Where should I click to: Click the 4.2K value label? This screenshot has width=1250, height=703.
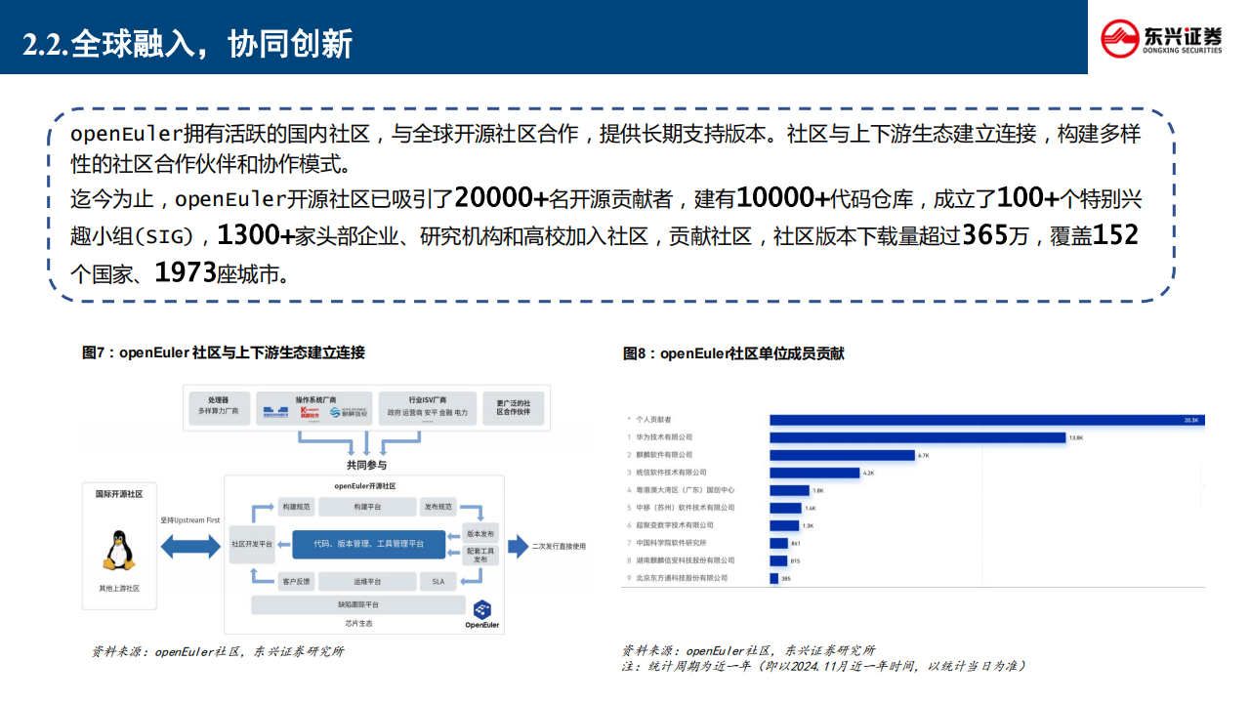[869, 473]
